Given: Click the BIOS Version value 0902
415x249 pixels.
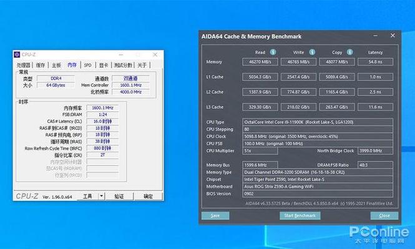Looking at the screenshot, I should [318, 193].
